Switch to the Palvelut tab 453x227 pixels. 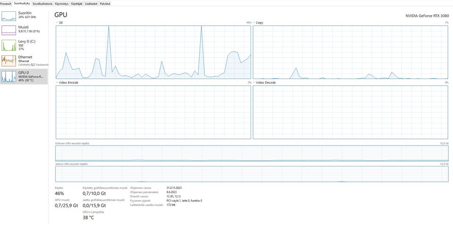105,4
